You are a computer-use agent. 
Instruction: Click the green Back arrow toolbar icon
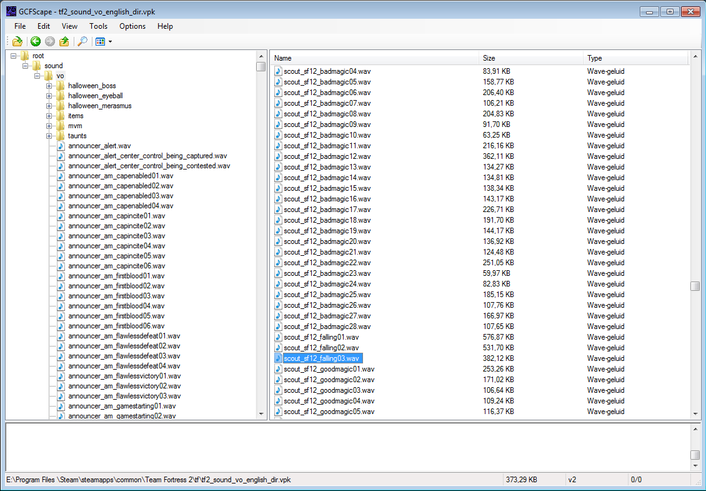coord(36,41)
